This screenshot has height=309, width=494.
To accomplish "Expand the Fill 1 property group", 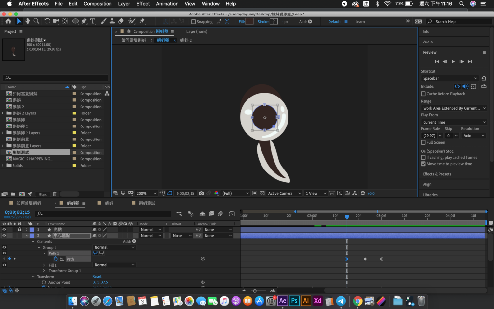I will tap(44, 265).
